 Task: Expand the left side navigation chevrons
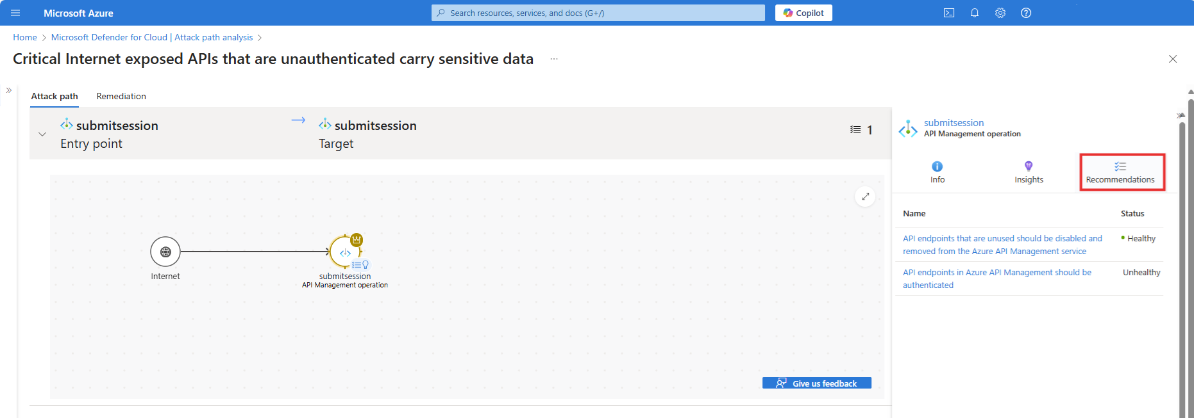9,90
